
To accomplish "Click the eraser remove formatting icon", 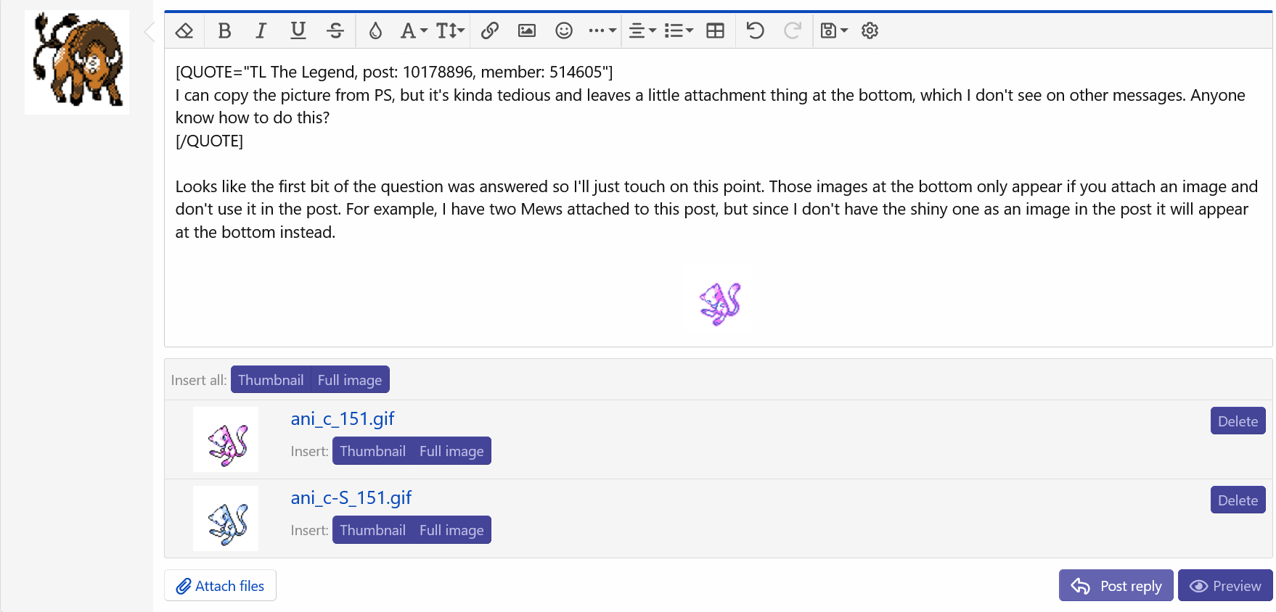I will [184, 30].
